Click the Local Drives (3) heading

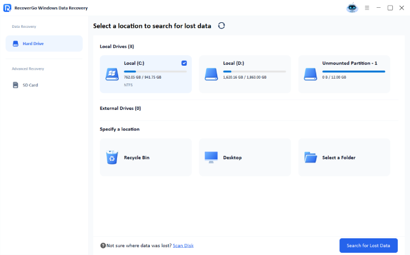pos(117,46)
